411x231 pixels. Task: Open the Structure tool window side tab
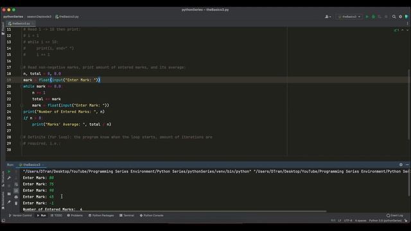(x=3, y=178)
